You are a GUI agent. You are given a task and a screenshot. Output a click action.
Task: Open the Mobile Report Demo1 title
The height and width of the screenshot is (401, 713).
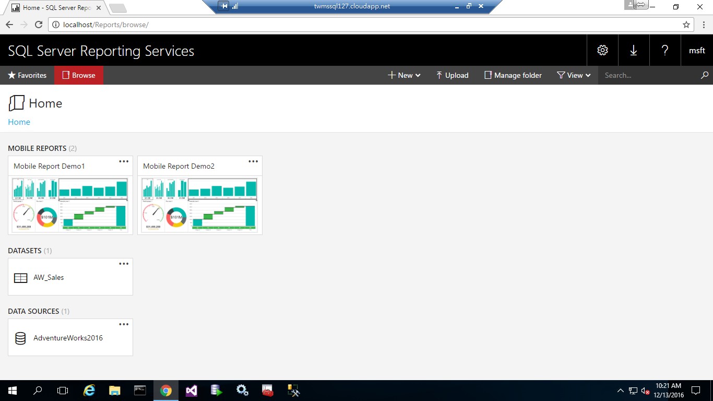(49, 166)
